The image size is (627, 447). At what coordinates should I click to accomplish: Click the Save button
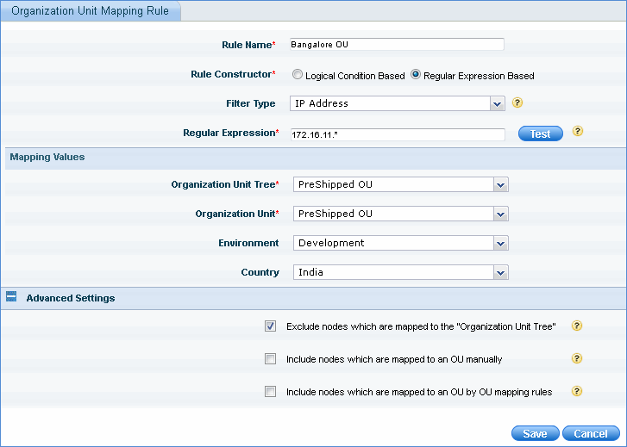[x=535, y=433]
